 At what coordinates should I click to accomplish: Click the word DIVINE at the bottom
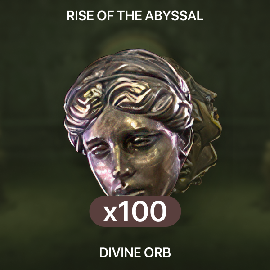[x=120, y=252]
